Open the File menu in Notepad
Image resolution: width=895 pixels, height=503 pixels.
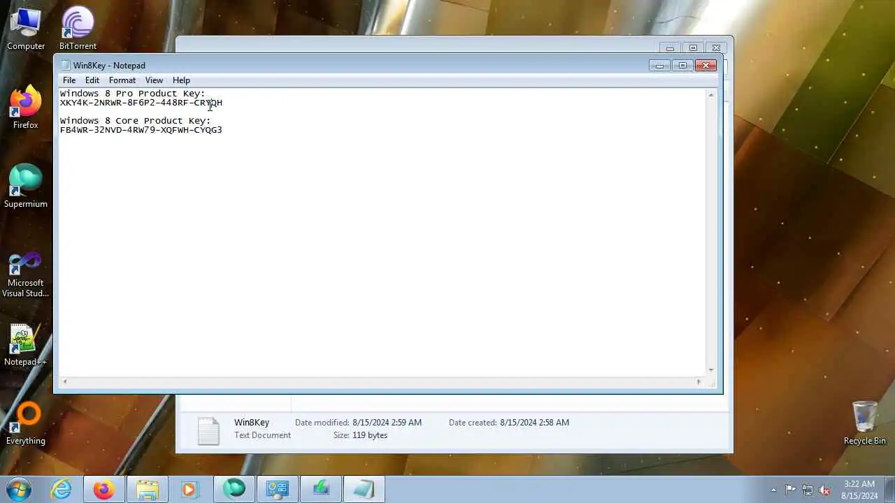coord(69,80)
